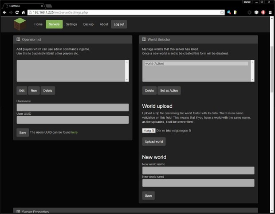Viewport: 275px width, 214px height.
Task: Select 'world (Active)' in the world list
Action: (x=196, y=63)
